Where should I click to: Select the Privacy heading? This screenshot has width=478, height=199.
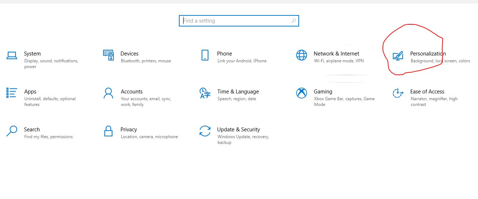tap(129, 130)
